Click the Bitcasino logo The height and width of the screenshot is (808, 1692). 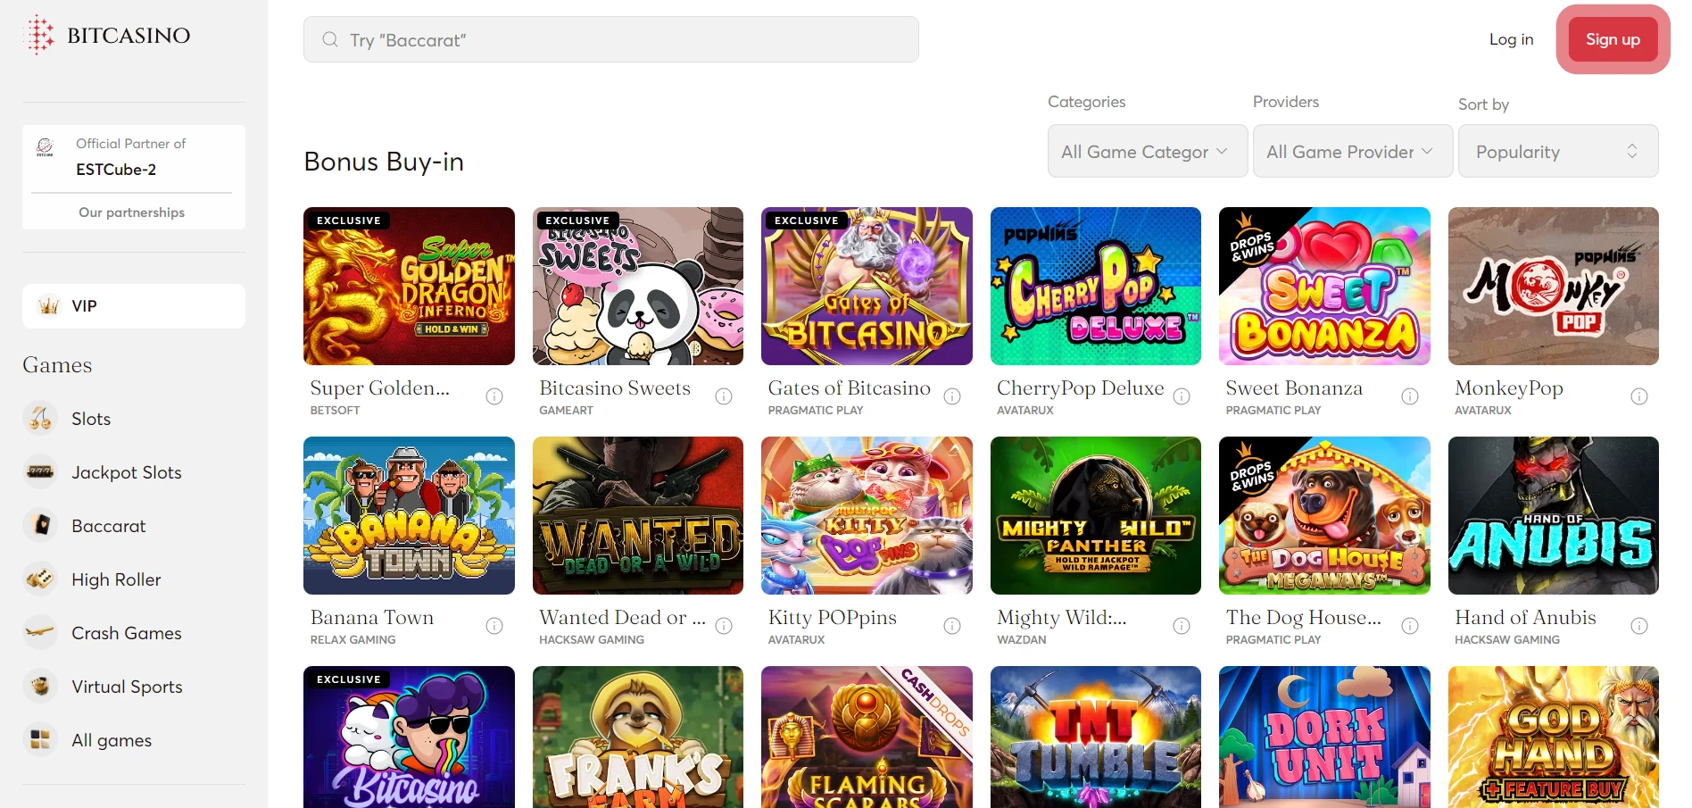[x=106, y=35]
